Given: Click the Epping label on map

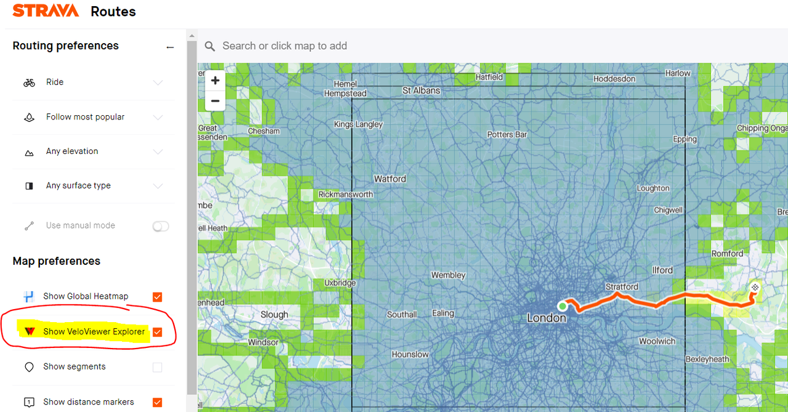Looking at the screenshot, I should (685, 139).
